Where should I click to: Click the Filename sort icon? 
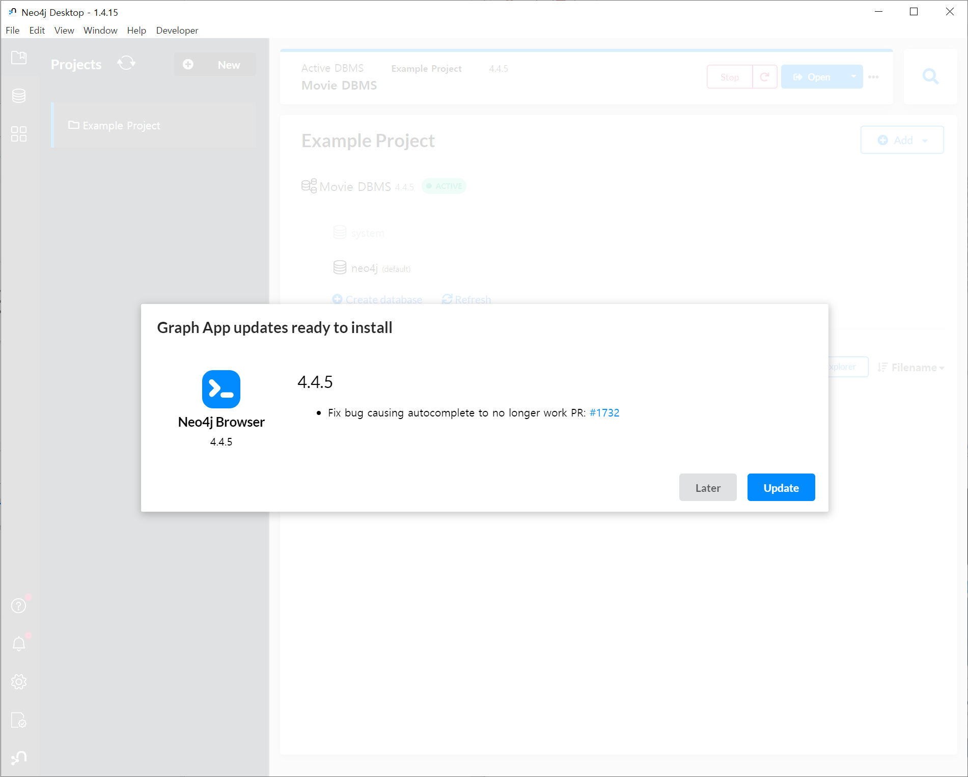882,367
